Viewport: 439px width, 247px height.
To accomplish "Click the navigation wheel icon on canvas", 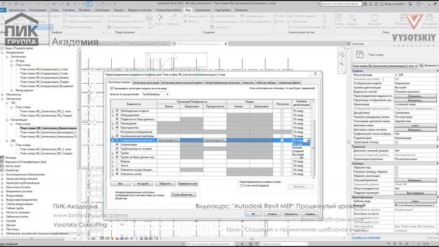I will (342, 54).
